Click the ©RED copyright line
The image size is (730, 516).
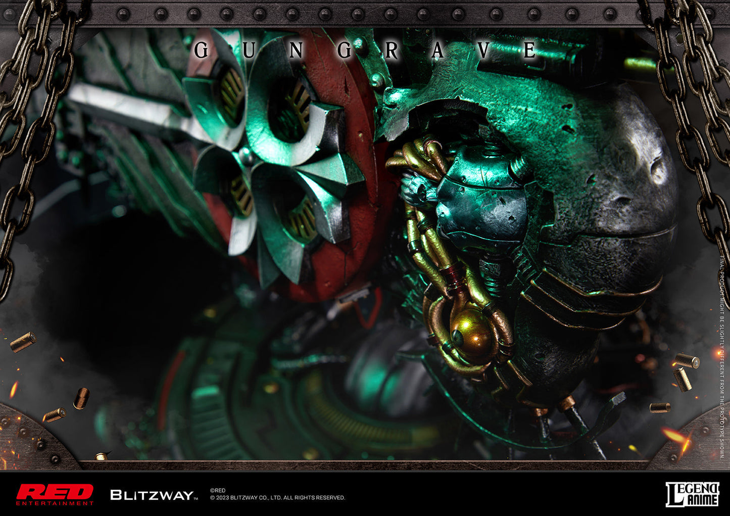(x=218, y=490)
